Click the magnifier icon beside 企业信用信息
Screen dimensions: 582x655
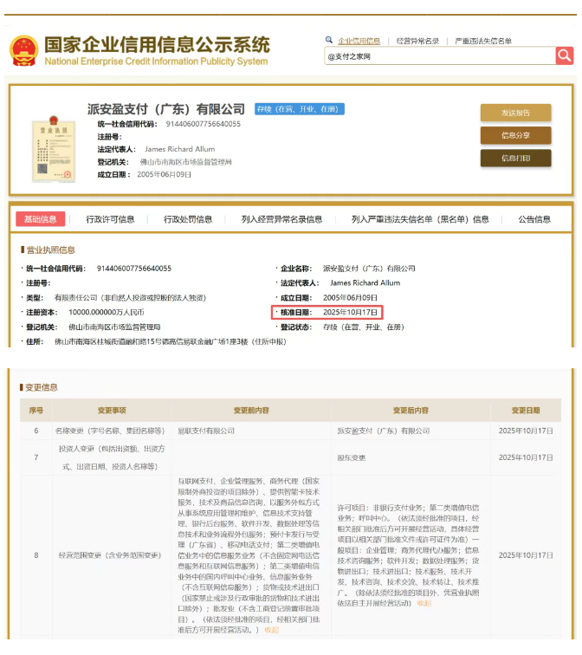coord(329,40)
